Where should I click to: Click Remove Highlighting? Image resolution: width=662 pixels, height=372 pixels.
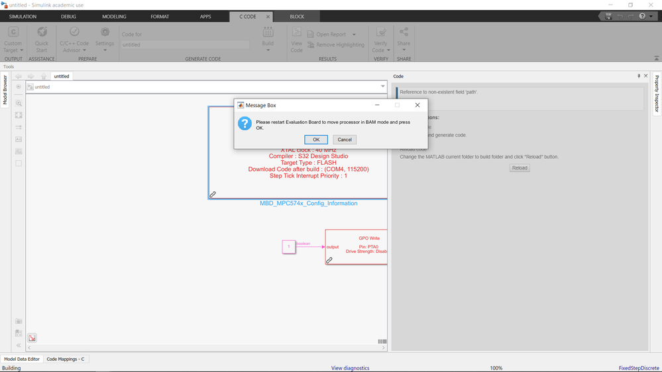pos(336,45)
